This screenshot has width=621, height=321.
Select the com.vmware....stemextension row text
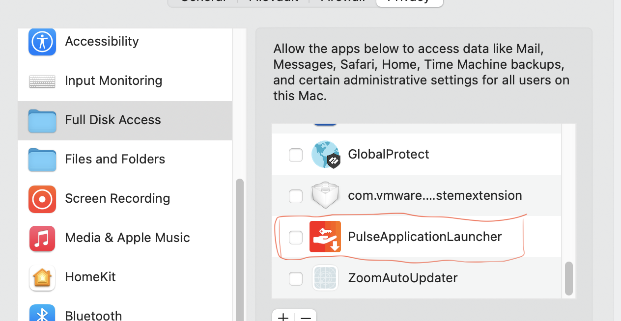pyautogui.click(x=435, y=196)
